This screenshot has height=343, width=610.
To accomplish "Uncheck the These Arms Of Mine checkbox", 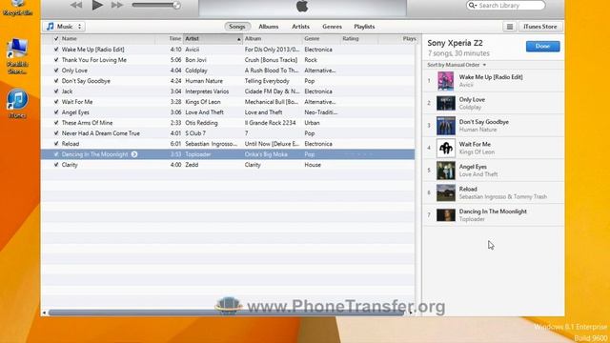I will [56, 123].
